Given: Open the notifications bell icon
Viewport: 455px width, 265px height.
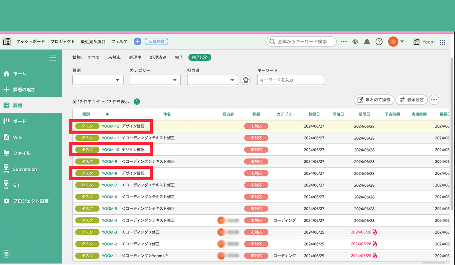Looking at the screenshot, I should 367,42.
